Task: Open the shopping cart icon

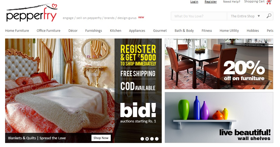Action: coord(269,2)
